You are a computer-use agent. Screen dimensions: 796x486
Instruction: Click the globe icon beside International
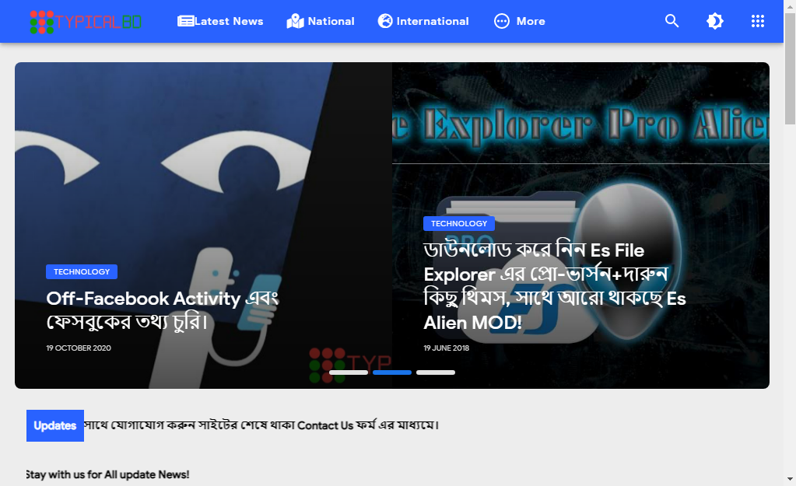point(385,21)
